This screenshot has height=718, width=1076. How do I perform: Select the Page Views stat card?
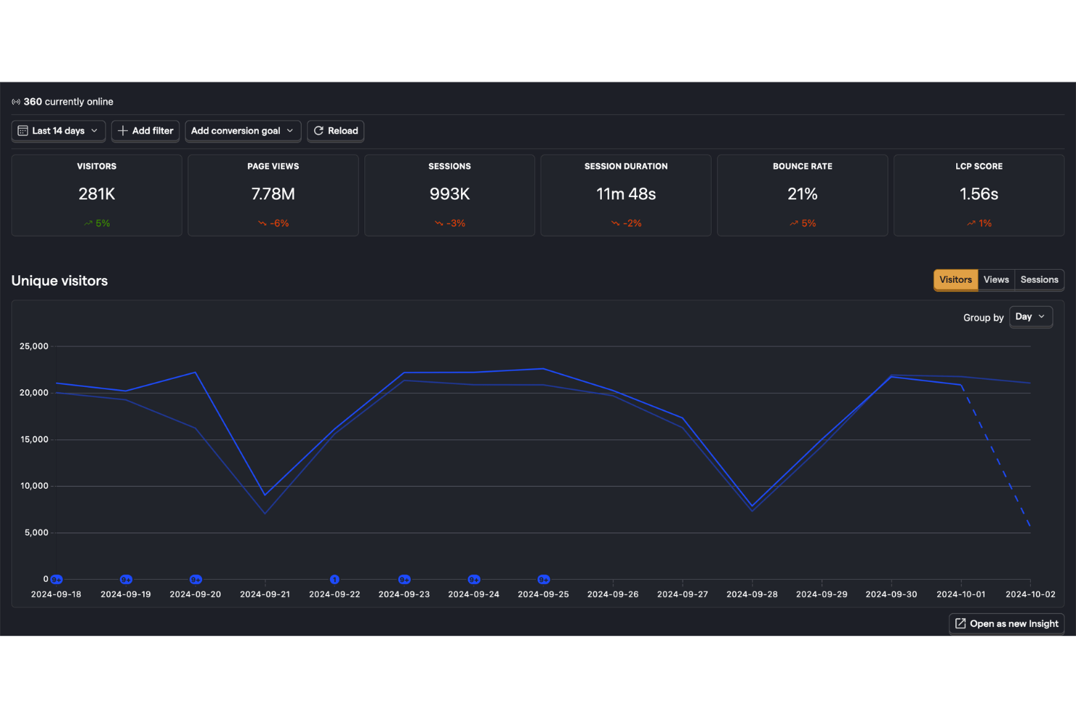point(273,195)
